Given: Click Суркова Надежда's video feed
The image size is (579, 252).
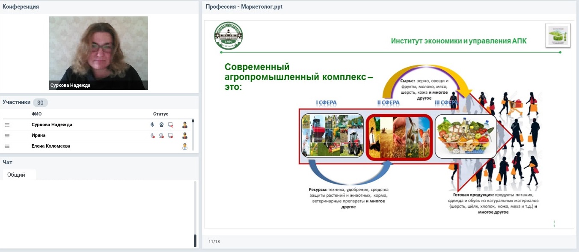Looking at the screenshot, I should pos(98,53).
